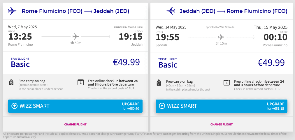The width and height of the screenshot is (295, 140).
Task: Click the carry-on bag icon on outbound card
Action: tap(11, 83)
